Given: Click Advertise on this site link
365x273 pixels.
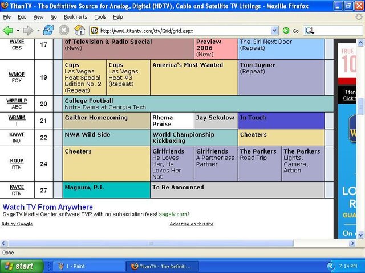Looking at the screenshot, I should click(192, 224).
